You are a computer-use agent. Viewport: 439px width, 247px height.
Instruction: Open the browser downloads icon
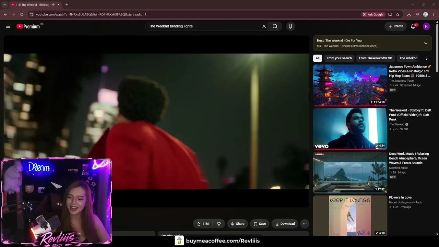tap(409, 14)
